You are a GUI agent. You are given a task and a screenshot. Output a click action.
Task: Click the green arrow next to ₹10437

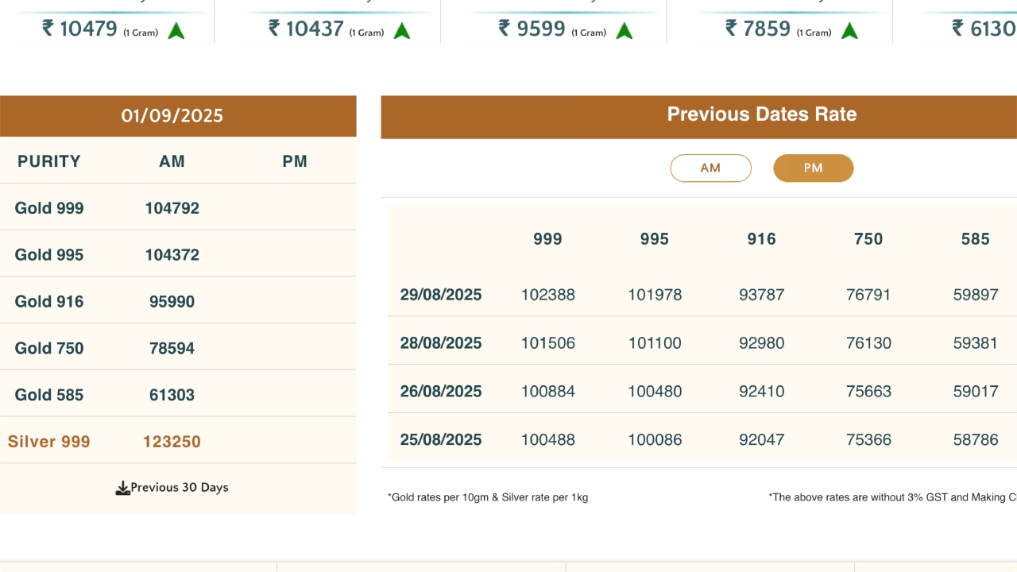point(402,31)
